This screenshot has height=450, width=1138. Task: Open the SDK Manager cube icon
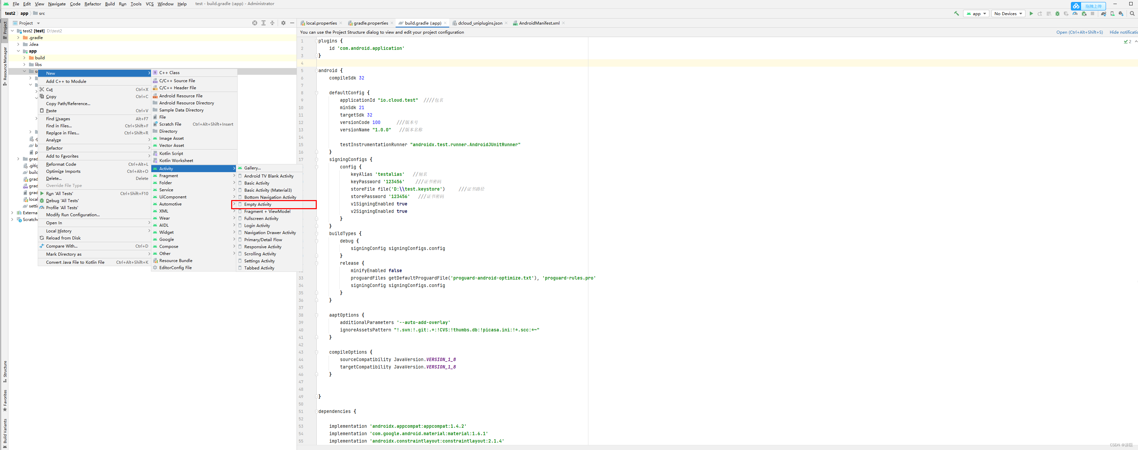click(x=1121, y=14)
